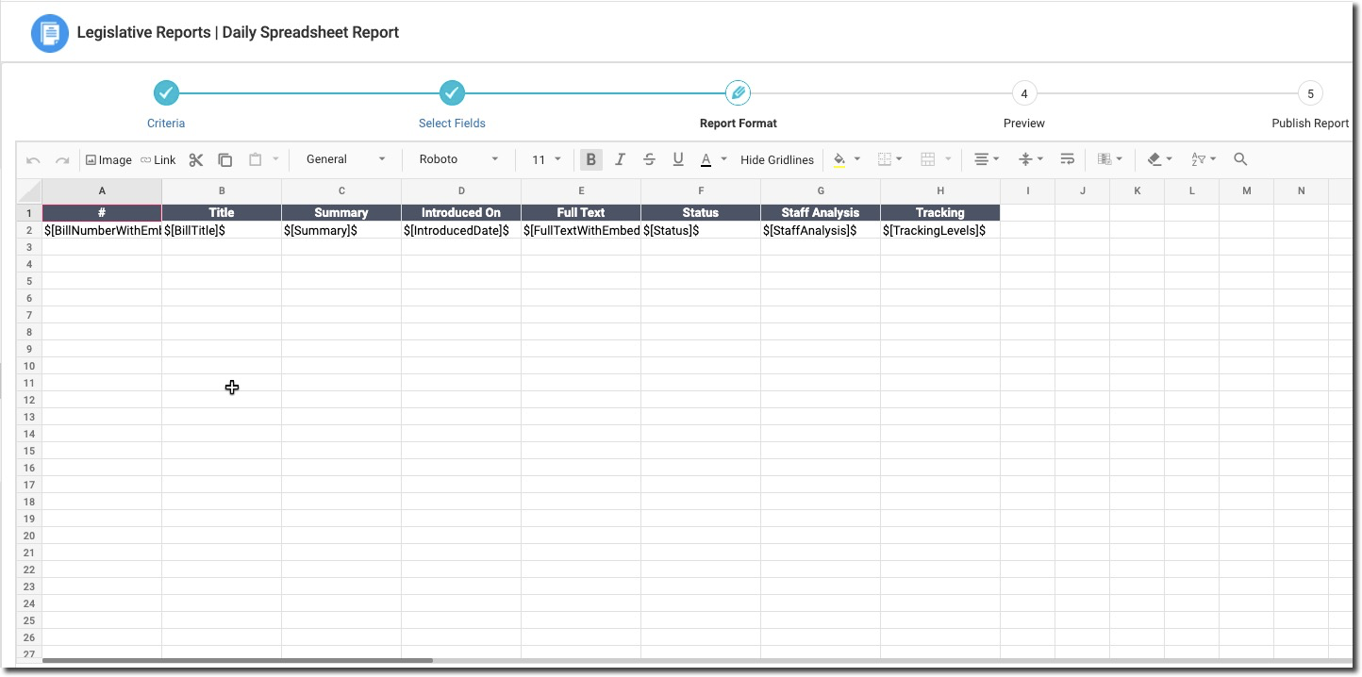Select the $[TrackingLevels]$ cell
The height and width of the screenshot is (677, 1362).
click(940, 230)
